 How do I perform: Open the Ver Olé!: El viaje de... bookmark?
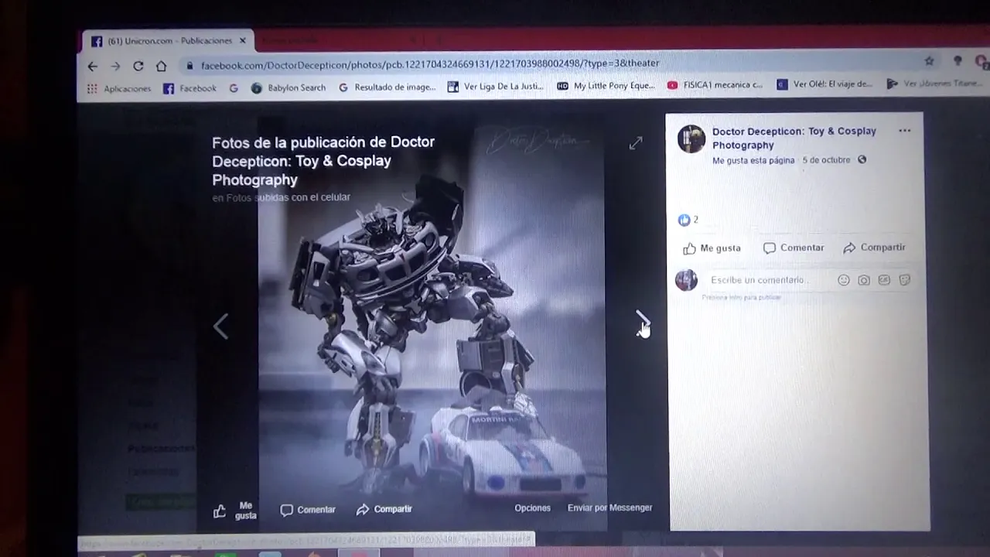click(824, 84)
